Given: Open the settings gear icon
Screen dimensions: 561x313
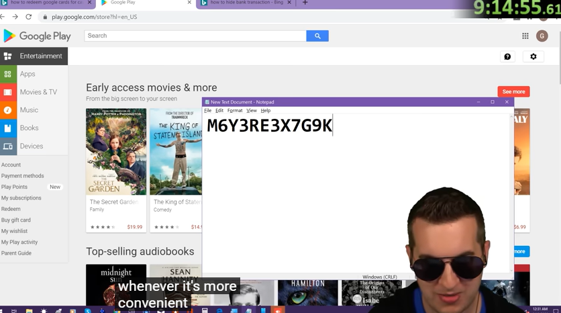Looking at the screenshot, I should [533, 57].
